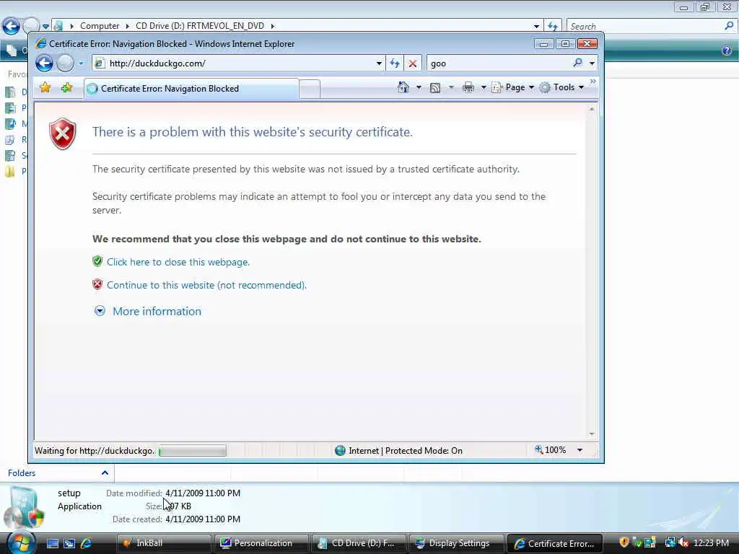Launch Internet Explorer from quick launch
The height and width of the screenshot is (554, 739).
pyautogui.click(x=87, y=543)
